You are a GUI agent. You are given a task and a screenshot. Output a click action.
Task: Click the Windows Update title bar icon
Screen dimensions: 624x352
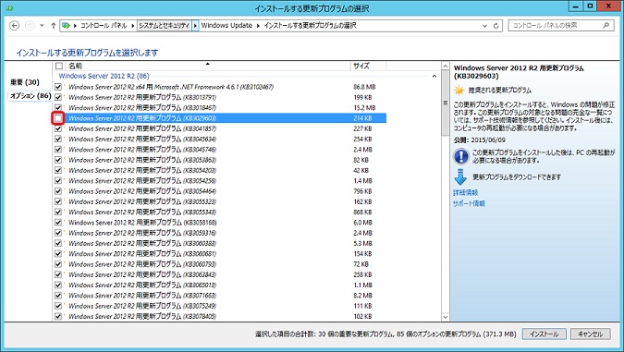tap(10, 7)
